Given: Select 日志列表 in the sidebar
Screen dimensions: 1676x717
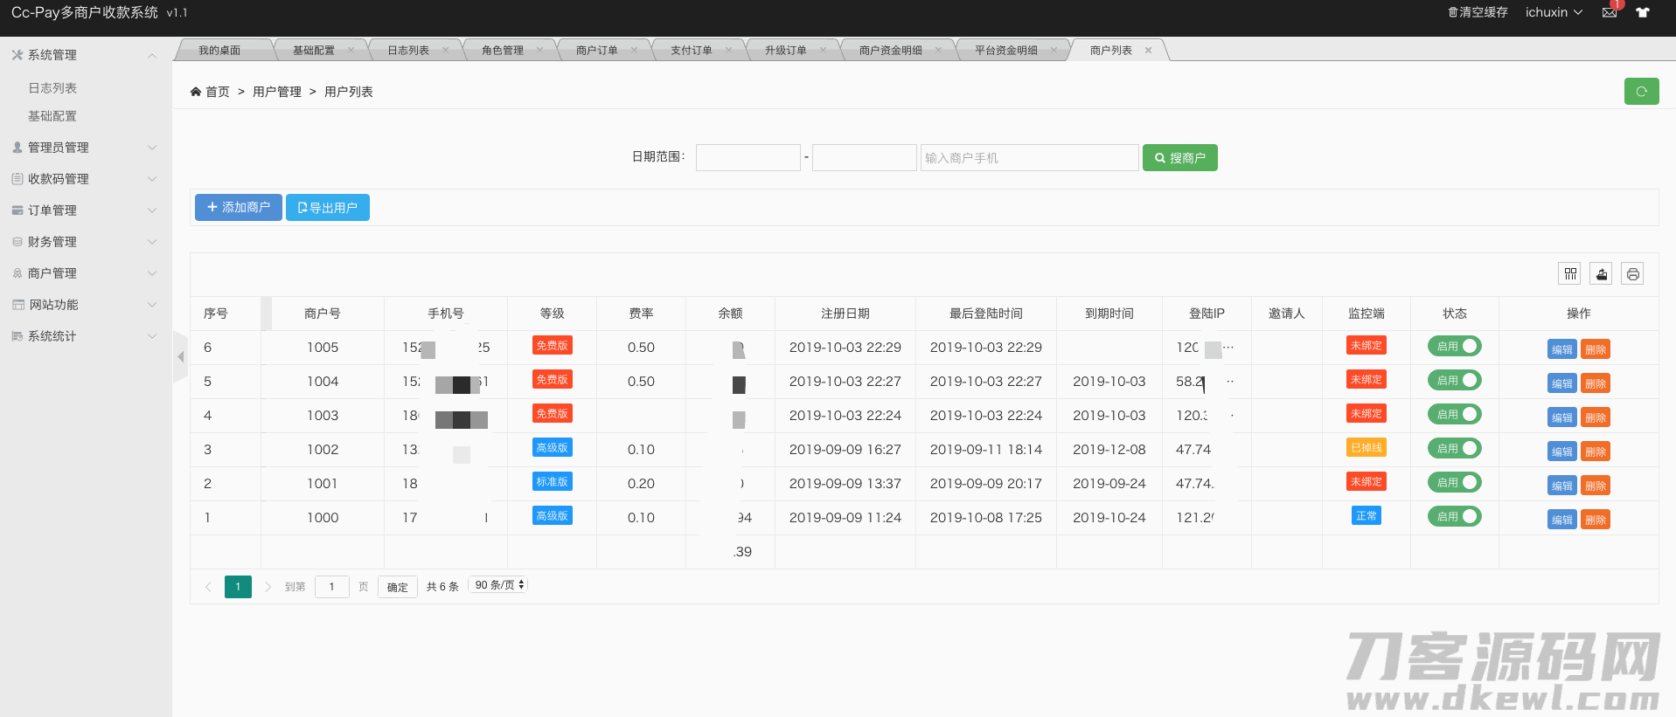Looking at the screenshot, I should point(52,88).
